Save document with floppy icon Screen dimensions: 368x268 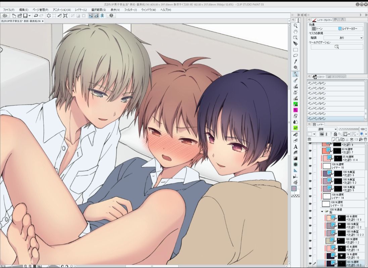pos(25,16)
